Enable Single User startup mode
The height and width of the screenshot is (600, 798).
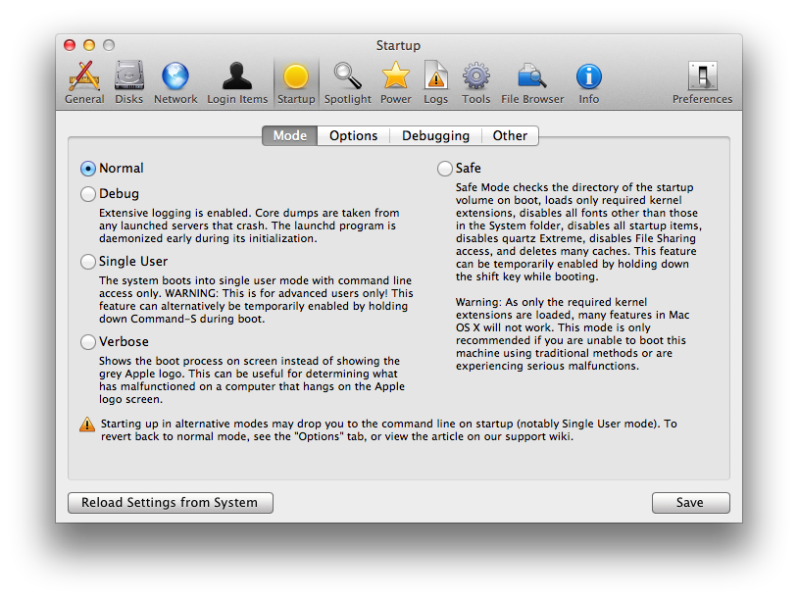(x=89, y=262)
